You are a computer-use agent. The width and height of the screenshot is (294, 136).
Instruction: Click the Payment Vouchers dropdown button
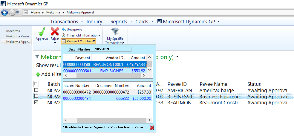pyautogui.click(x=78, y=41)
